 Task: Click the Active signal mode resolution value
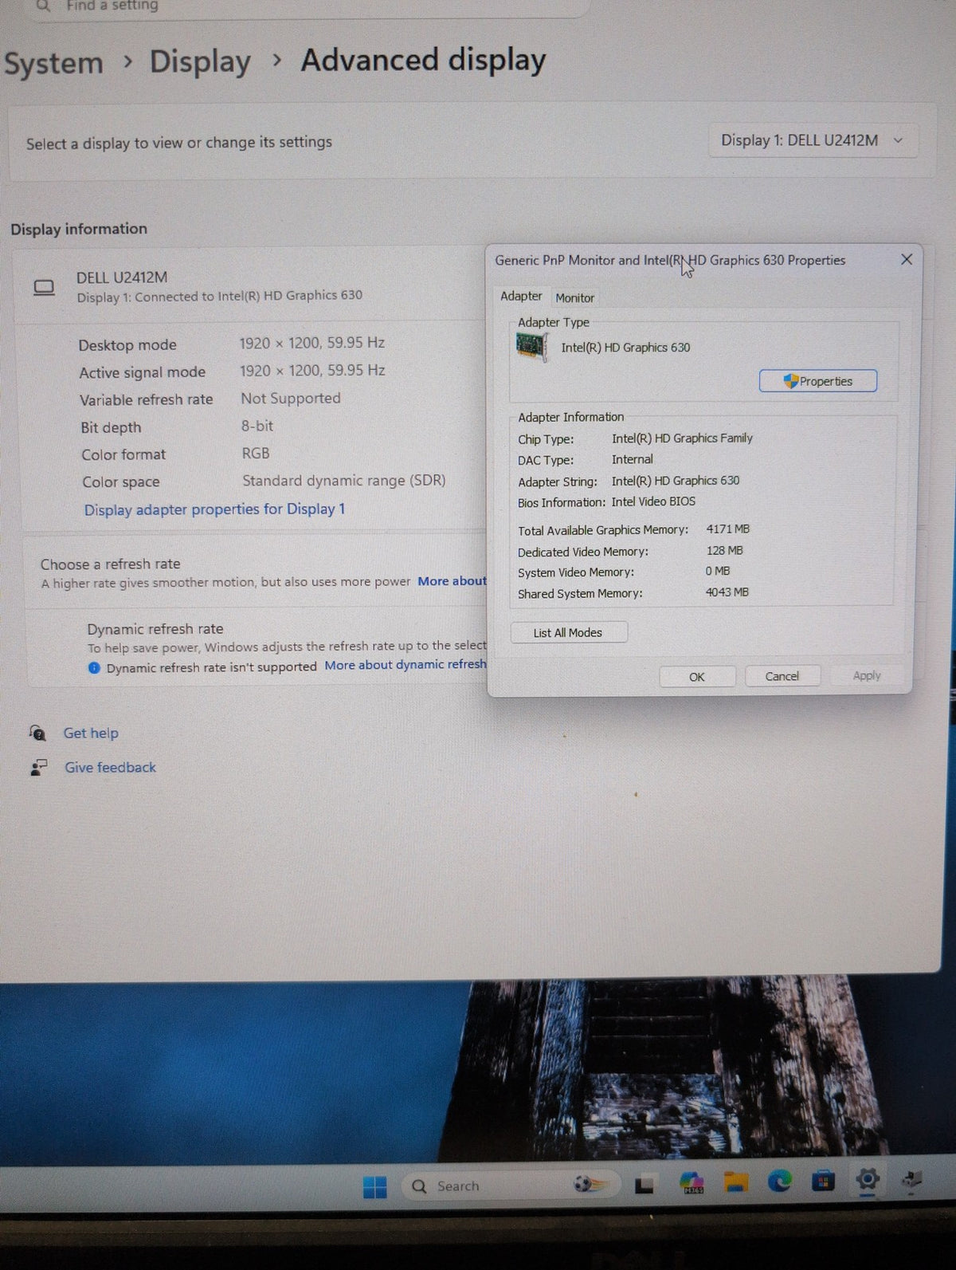pos(312,370)
